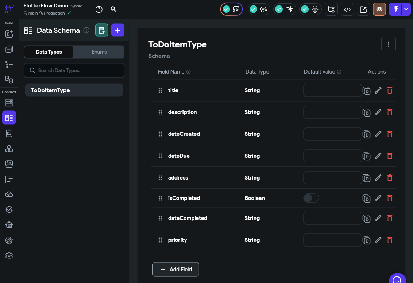
Task: Open the comments status icon
Action: tap(259, 9)
